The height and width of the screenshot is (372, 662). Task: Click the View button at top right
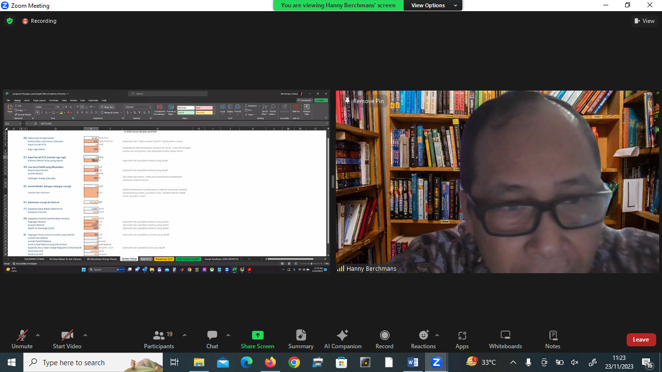pos(645,21)
